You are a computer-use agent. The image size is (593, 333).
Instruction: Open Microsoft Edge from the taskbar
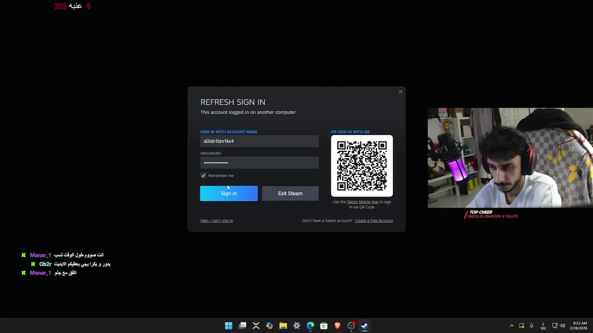point(310,326)
